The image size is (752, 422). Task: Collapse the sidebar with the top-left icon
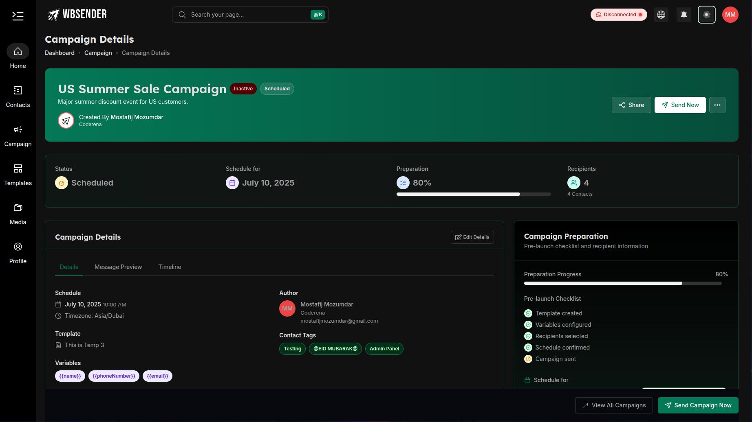click(x=18, y=15)
